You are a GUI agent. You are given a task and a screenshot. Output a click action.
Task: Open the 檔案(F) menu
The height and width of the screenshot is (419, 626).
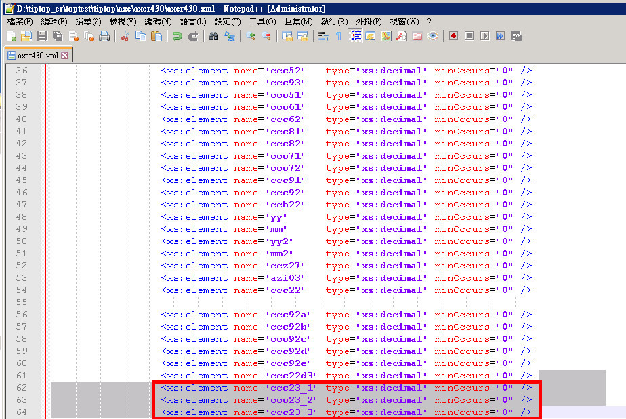[20, 22]
